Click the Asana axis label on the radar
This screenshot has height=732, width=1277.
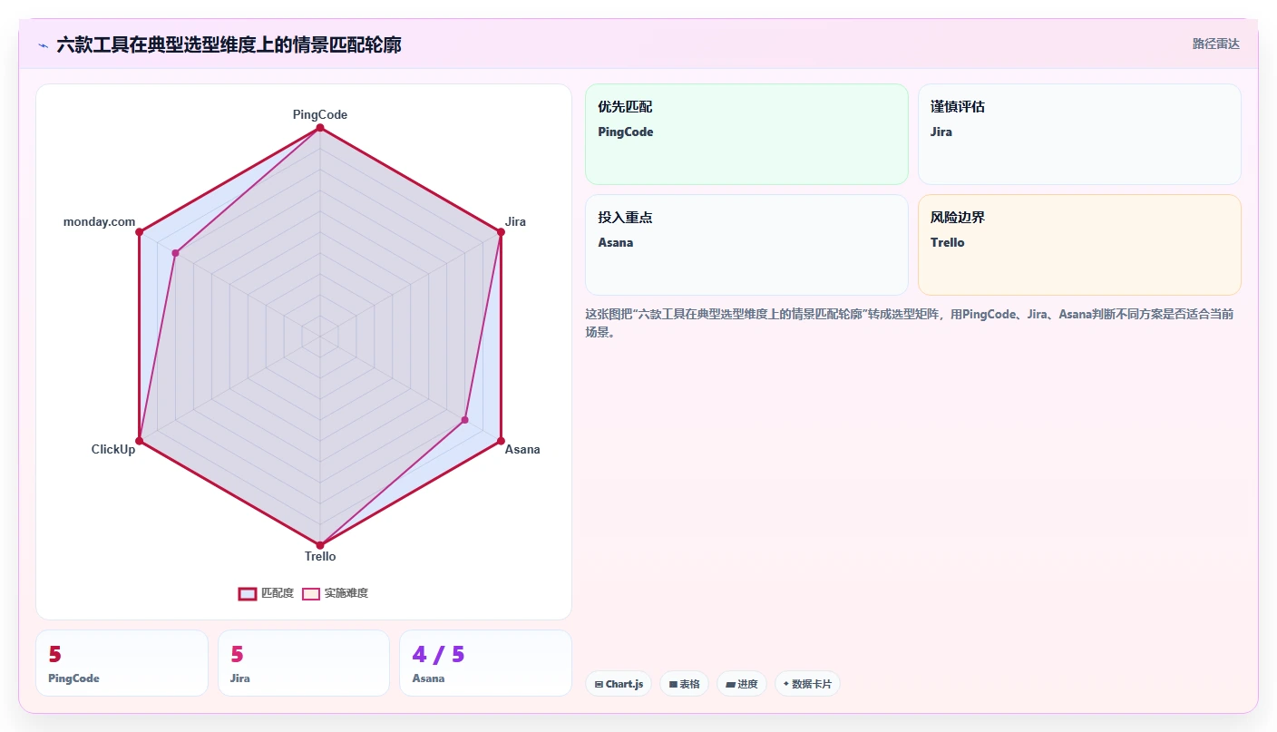[522, 449]
